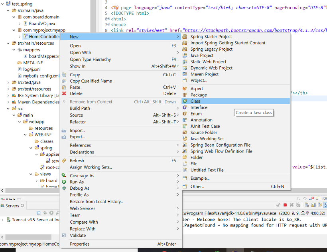Select Class in the New submenu
This screenshot has height=252, width=327.
(x=236, y=101)
